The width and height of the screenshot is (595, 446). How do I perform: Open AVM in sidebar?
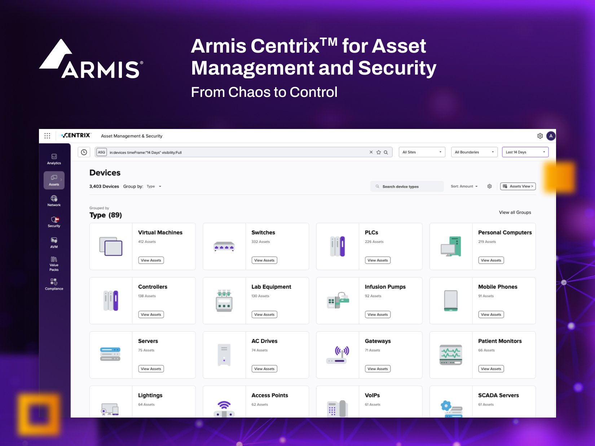point(54,243)
